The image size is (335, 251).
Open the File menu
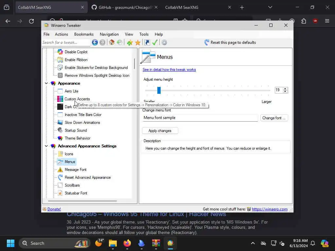(x=46, y=34)
